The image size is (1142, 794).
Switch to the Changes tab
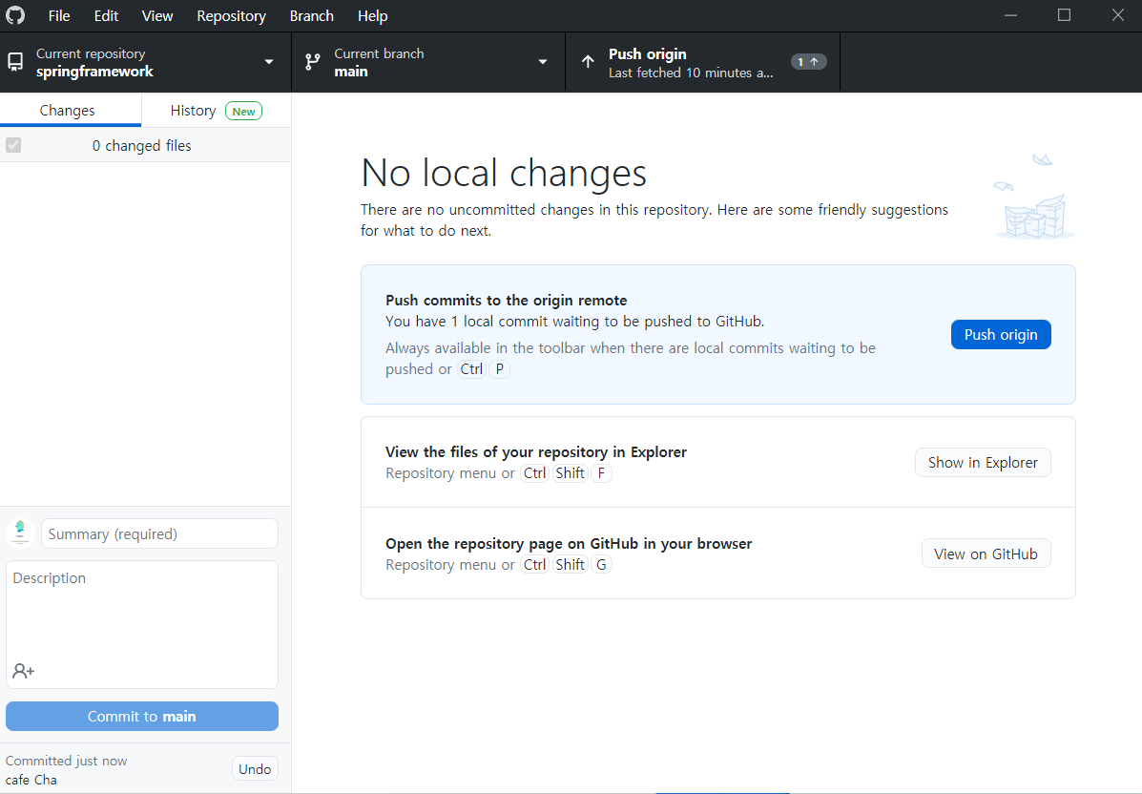click(71, 111)
